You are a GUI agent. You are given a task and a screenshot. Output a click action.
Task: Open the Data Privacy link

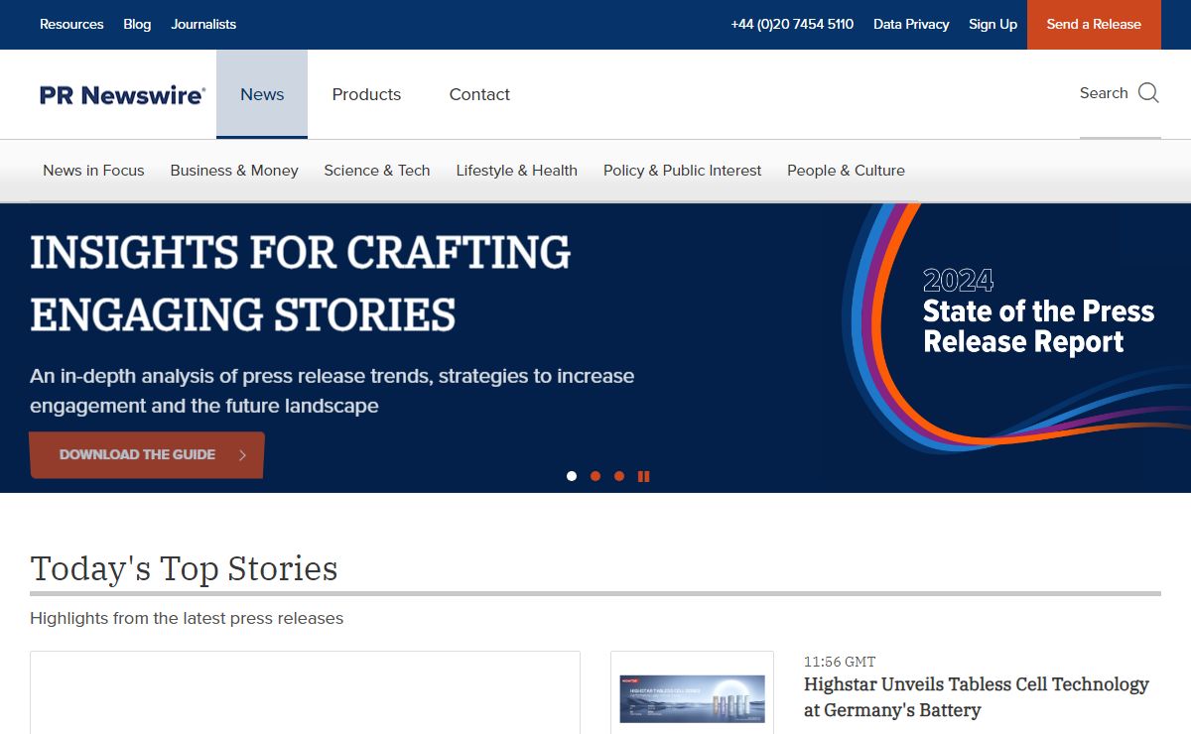911,25
